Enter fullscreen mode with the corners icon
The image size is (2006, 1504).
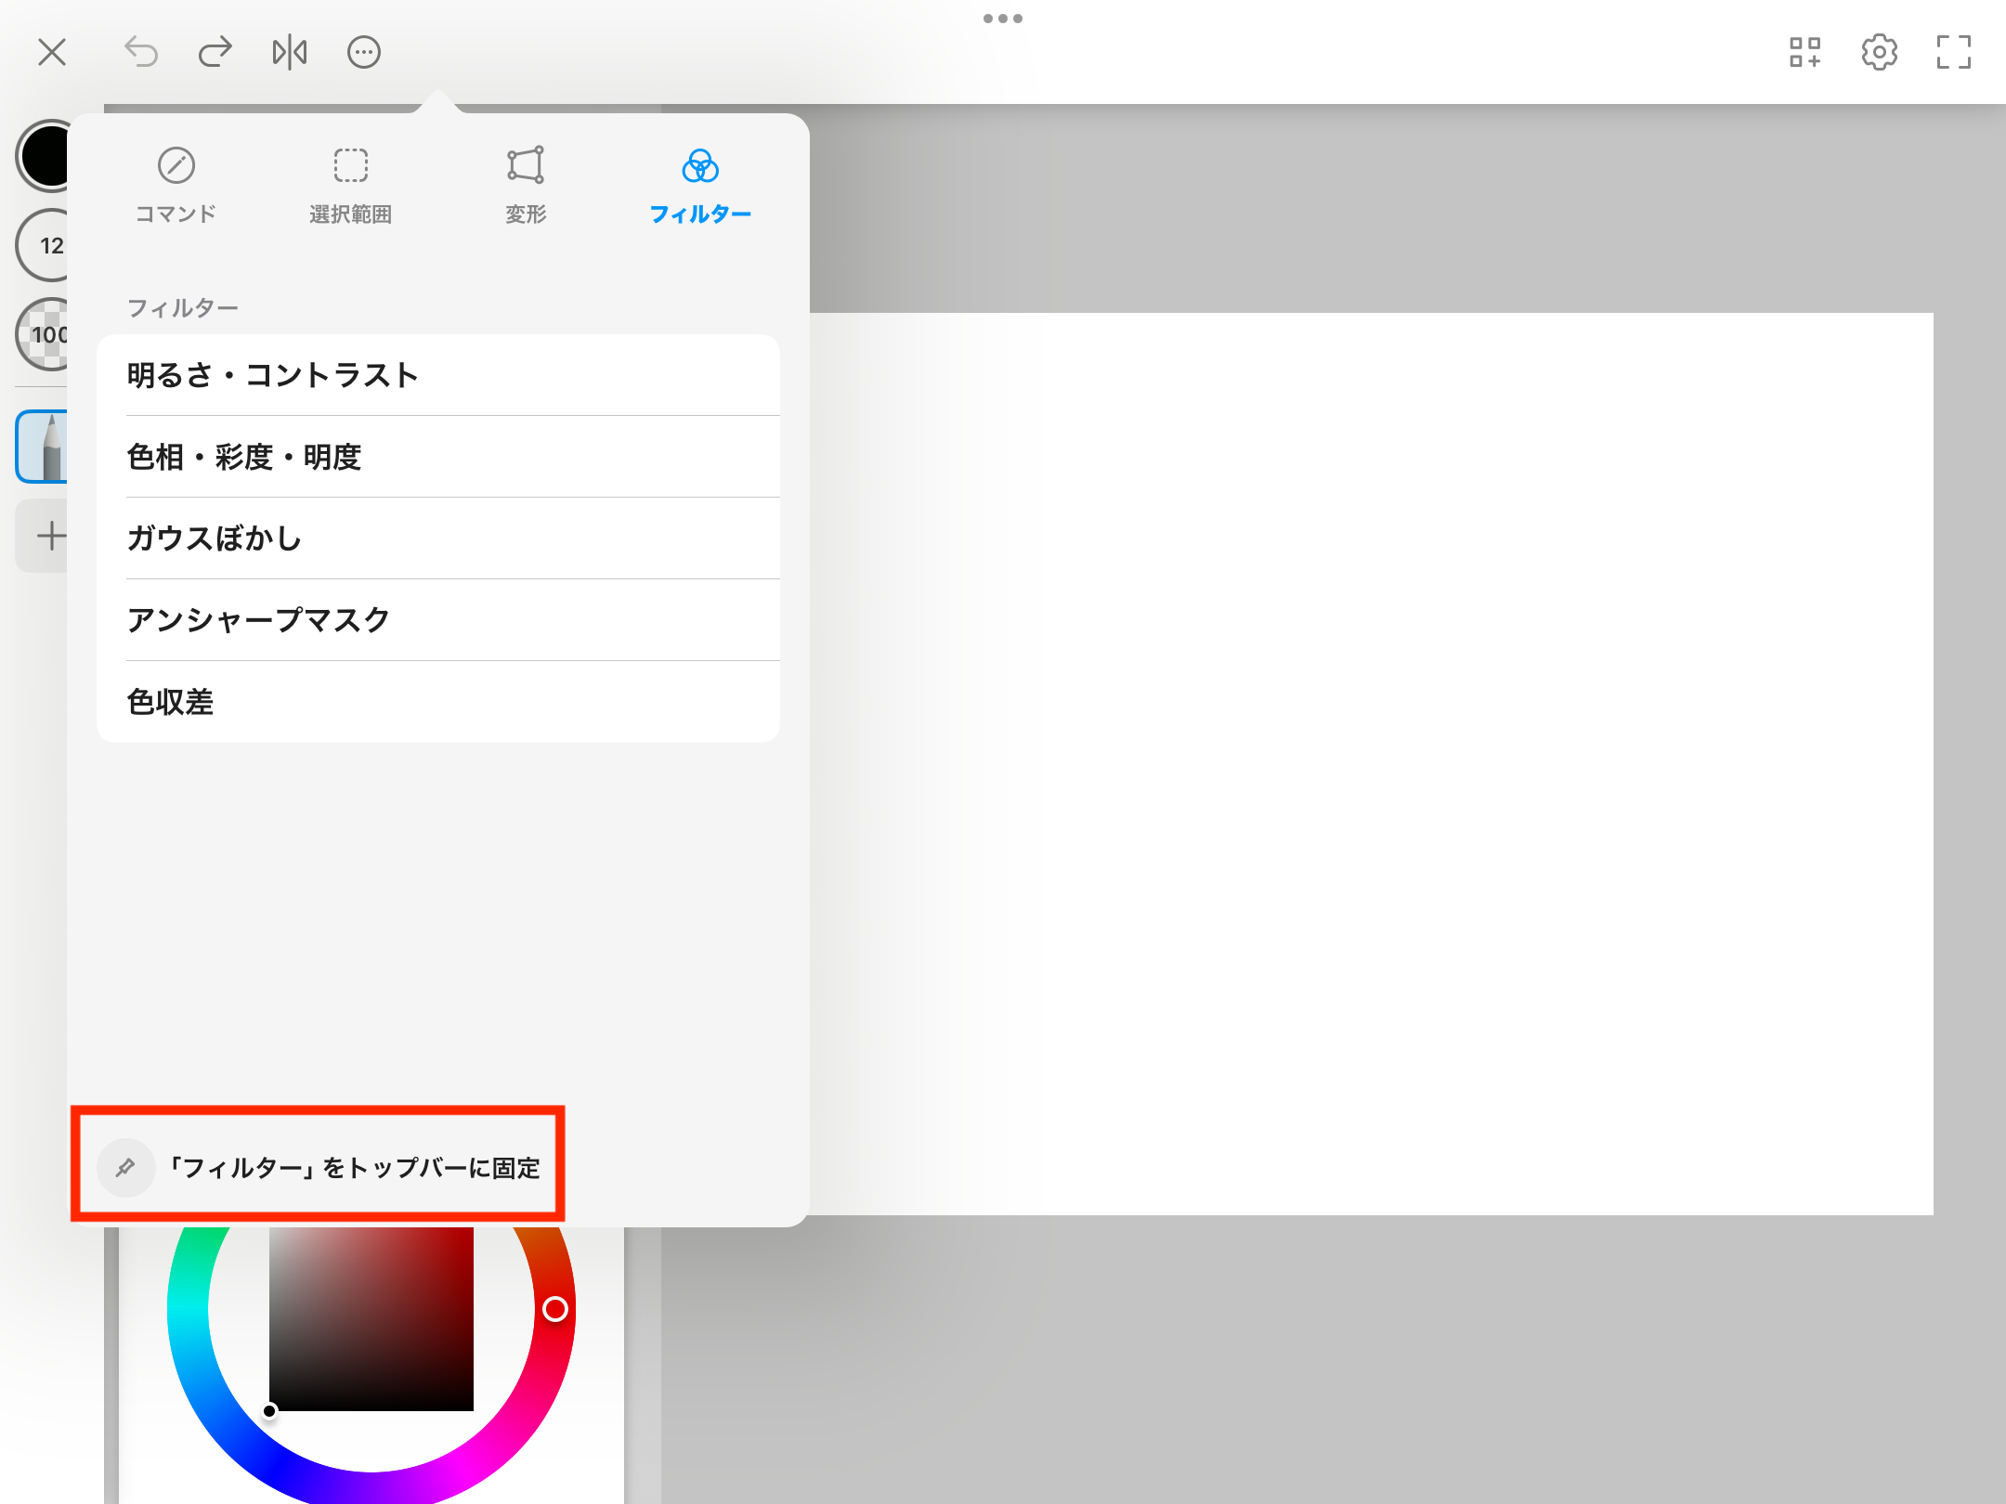coord(1954,52)
